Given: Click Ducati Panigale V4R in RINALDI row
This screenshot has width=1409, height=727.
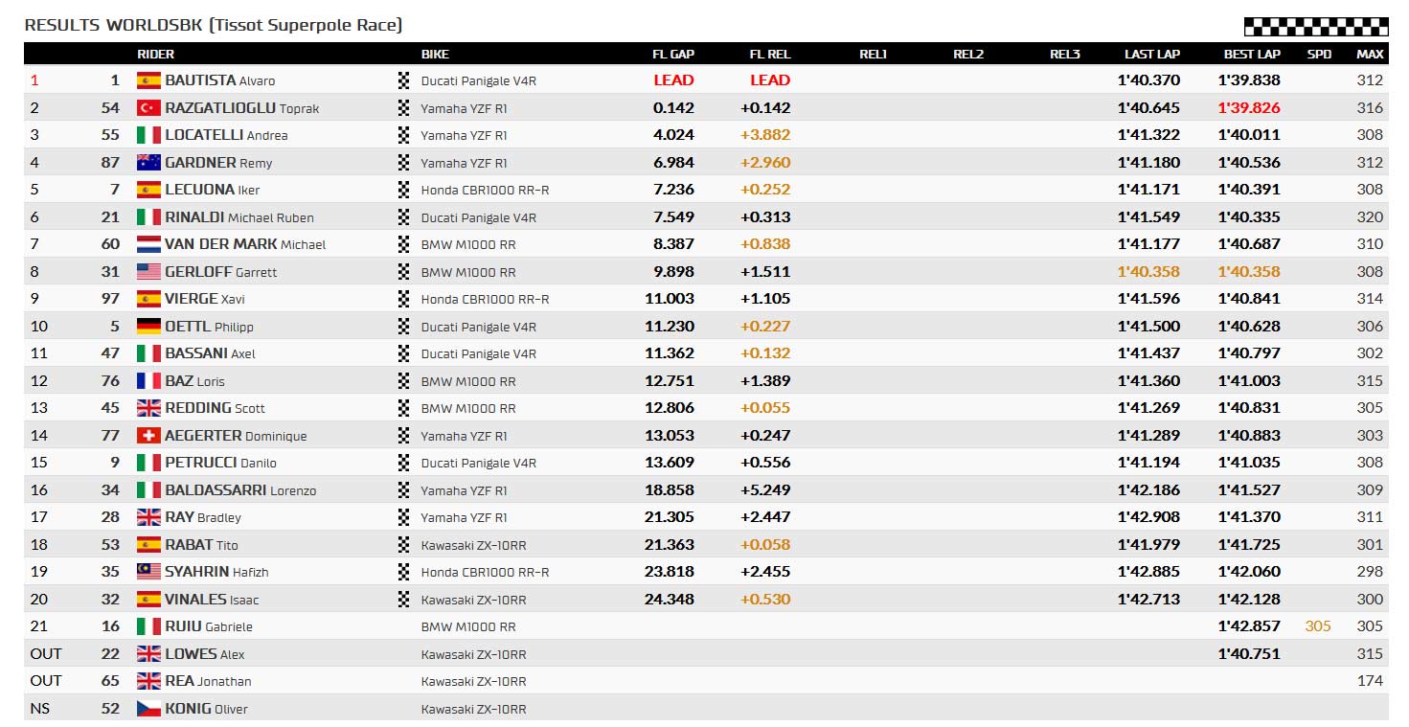Looking at the screenshot, I should pos(479,217).
